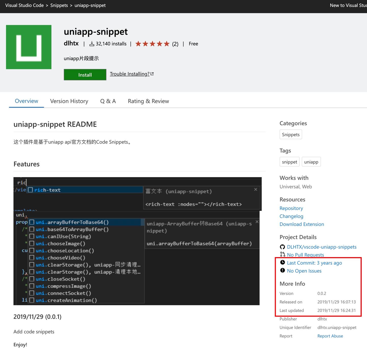Select the uniapp tag
Screen dimensions: 367x355
(311, 162)
